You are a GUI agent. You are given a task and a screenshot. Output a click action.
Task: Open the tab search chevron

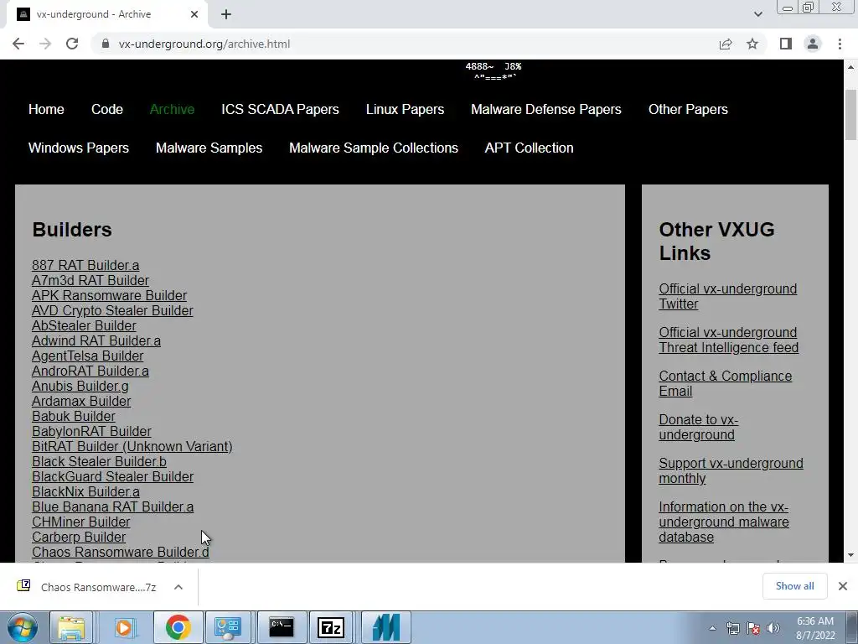(x=757, y=14)
